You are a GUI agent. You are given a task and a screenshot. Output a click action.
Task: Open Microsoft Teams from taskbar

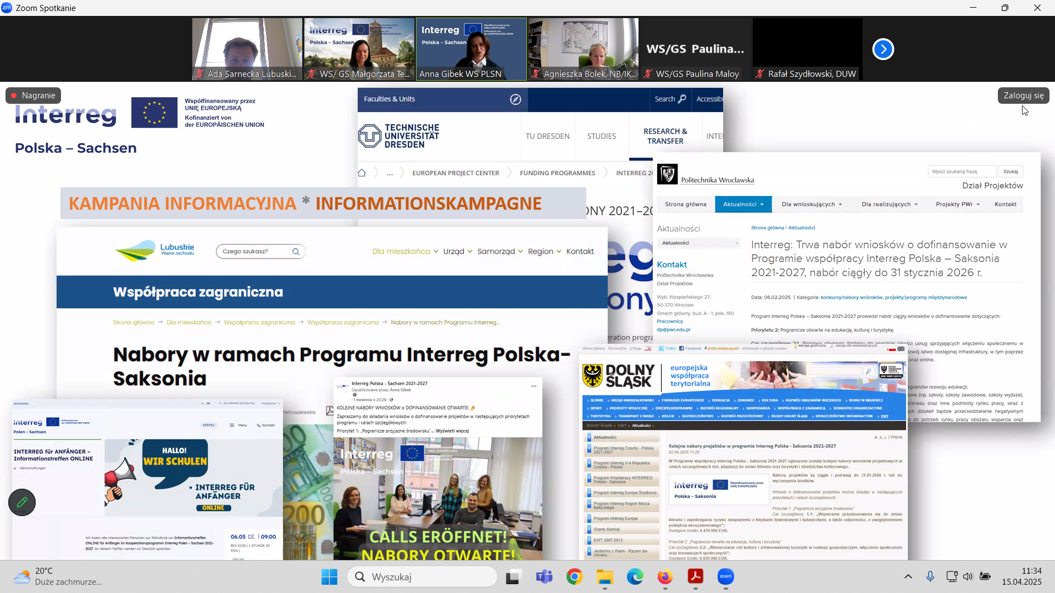click(x=544, y=577)
